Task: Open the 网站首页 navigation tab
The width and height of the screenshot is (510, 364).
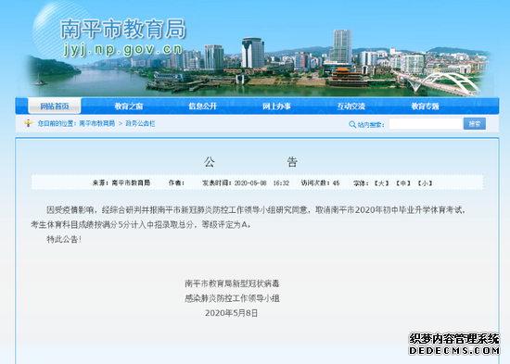Action: (55, 106)
